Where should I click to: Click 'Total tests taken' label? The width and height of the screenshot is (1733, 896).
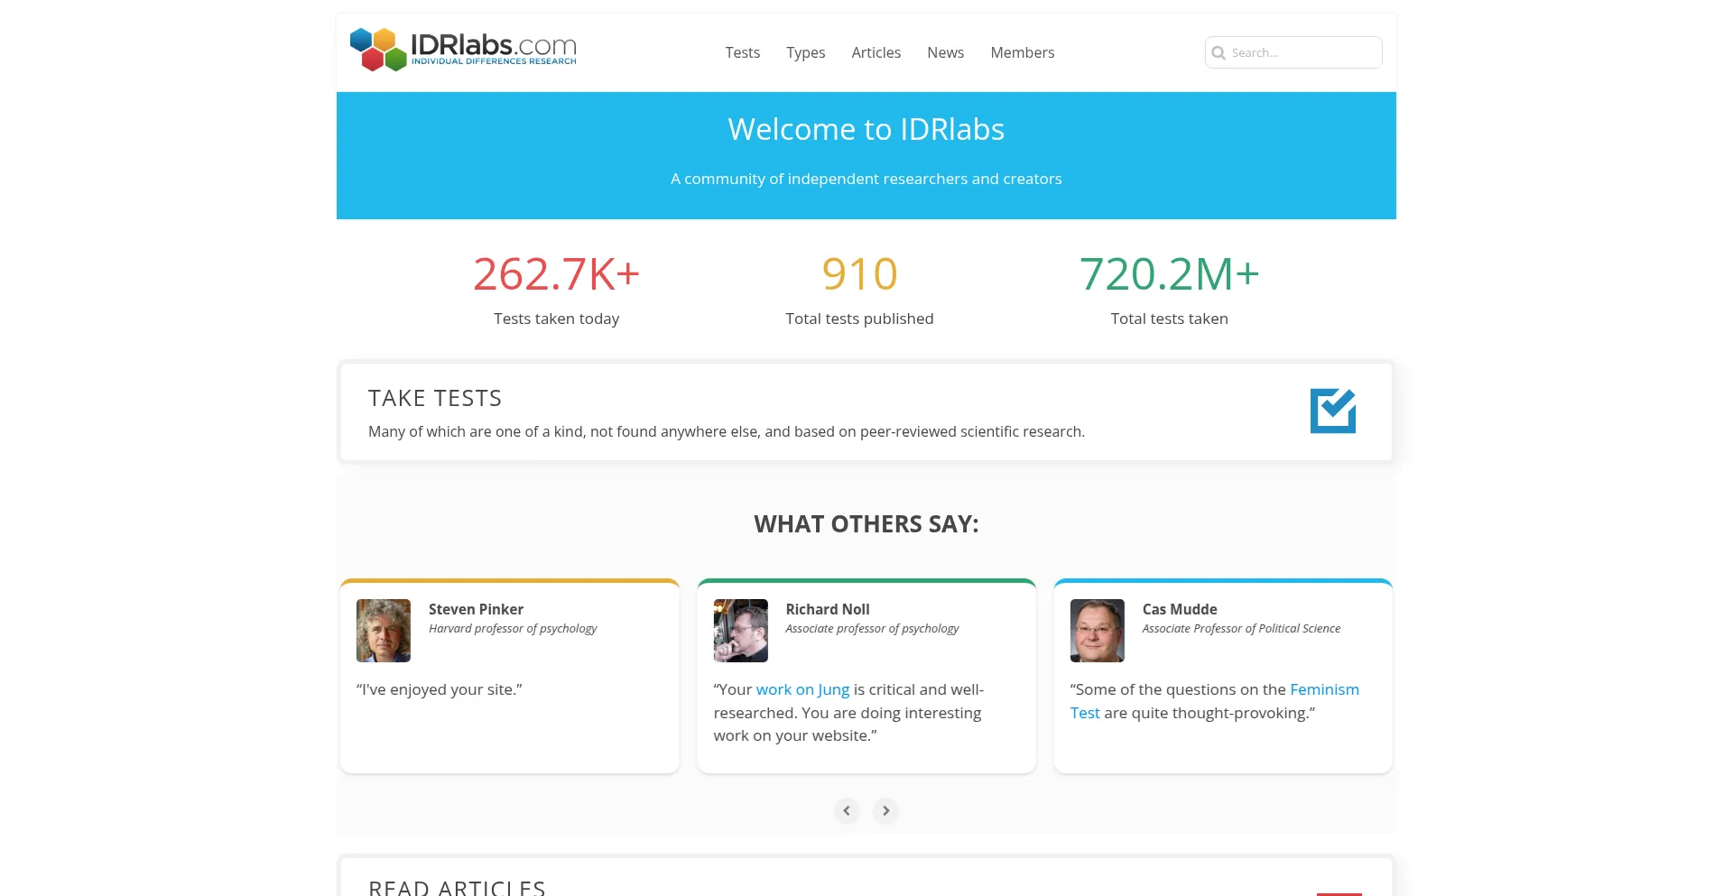(1170, 319)
